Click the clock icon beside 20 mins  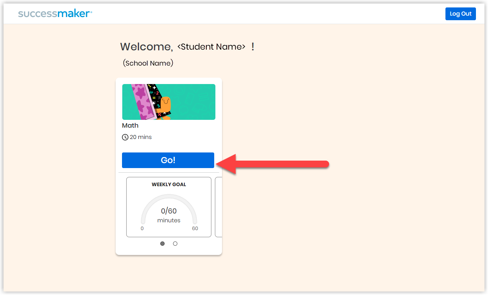pyautogui.click(x=125, y=137)
